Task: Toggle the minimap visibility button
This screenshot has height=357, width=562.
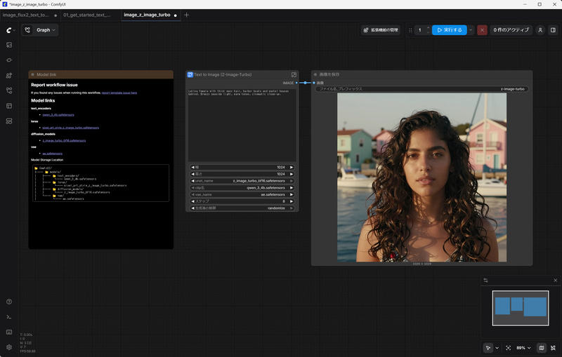Action: (541, 348)
